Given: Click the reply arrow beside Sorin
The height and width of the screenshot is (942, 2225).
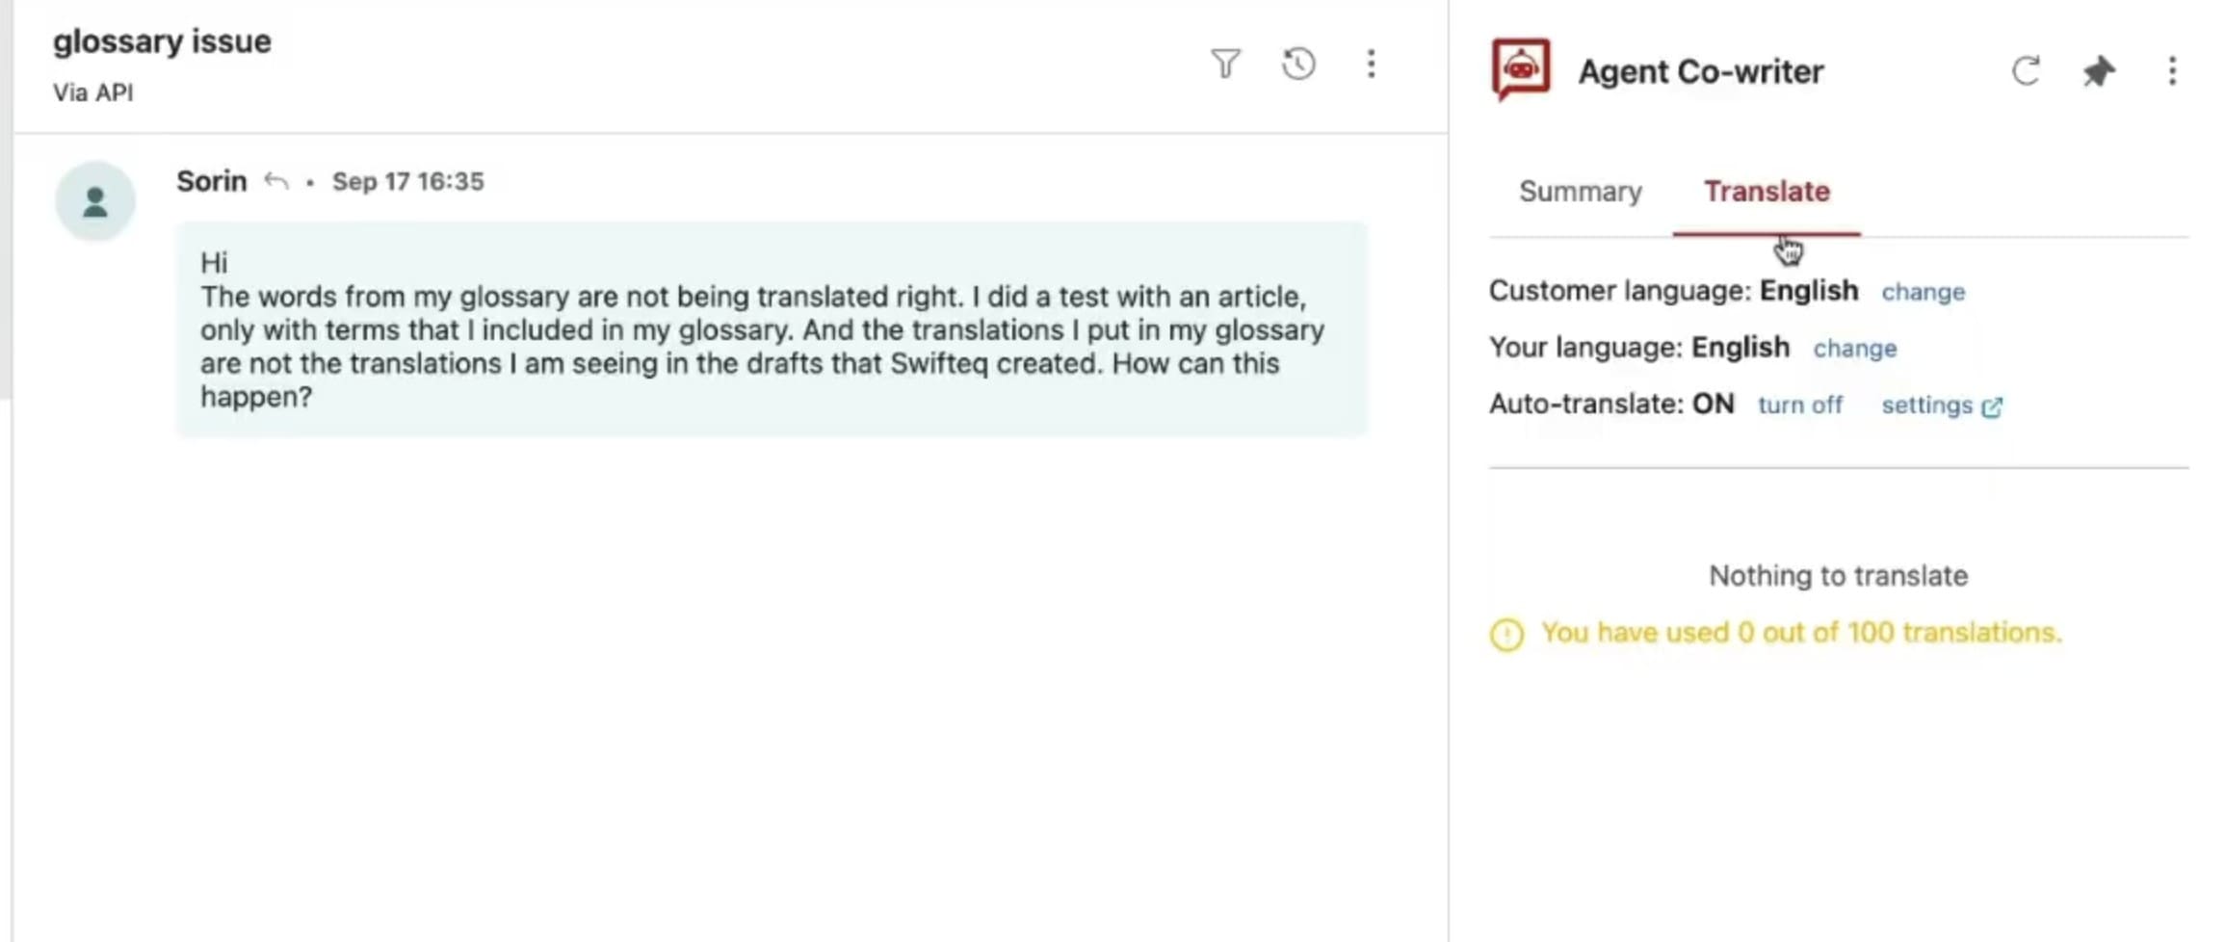Looking at the screenshot, I should (276, 181).
